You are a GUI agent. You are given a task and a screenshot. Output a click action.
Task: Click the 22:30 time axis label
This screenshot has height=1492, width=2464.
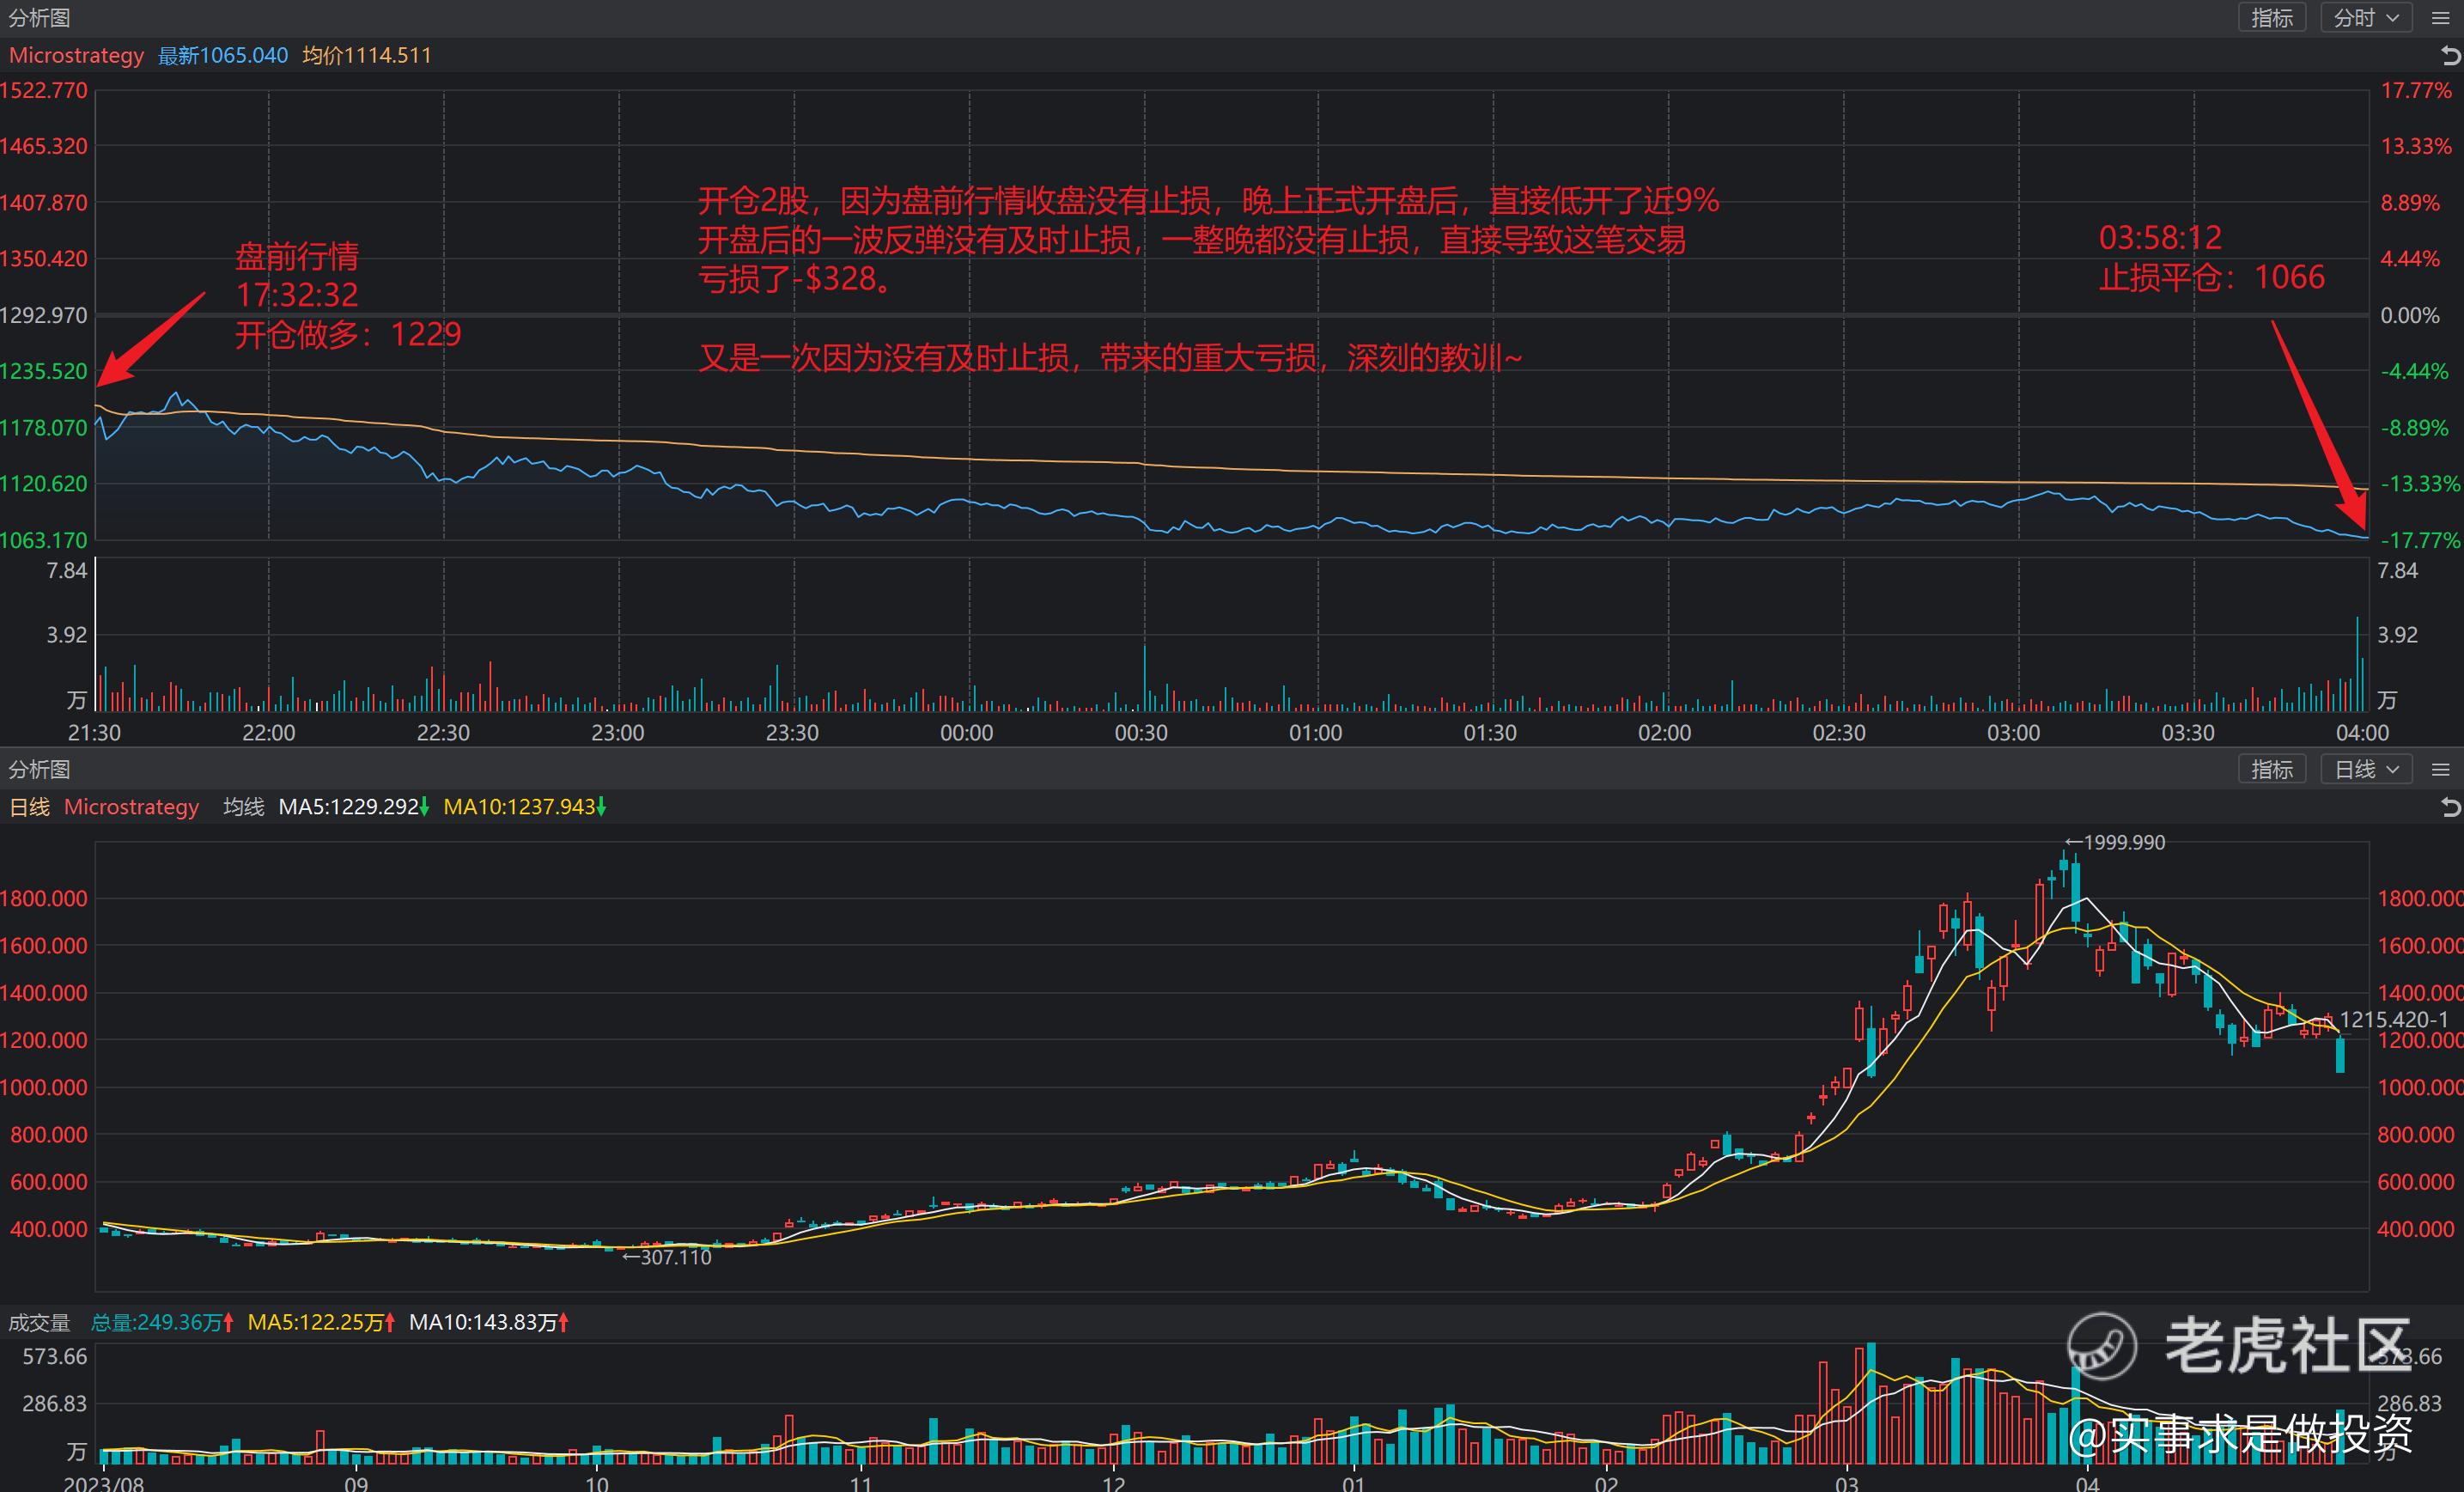[443, 732]
